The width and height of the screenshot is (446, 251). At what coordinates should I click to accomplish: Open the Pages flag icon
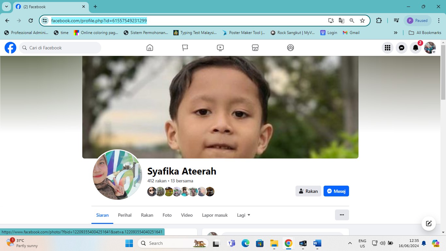(185, 47)
